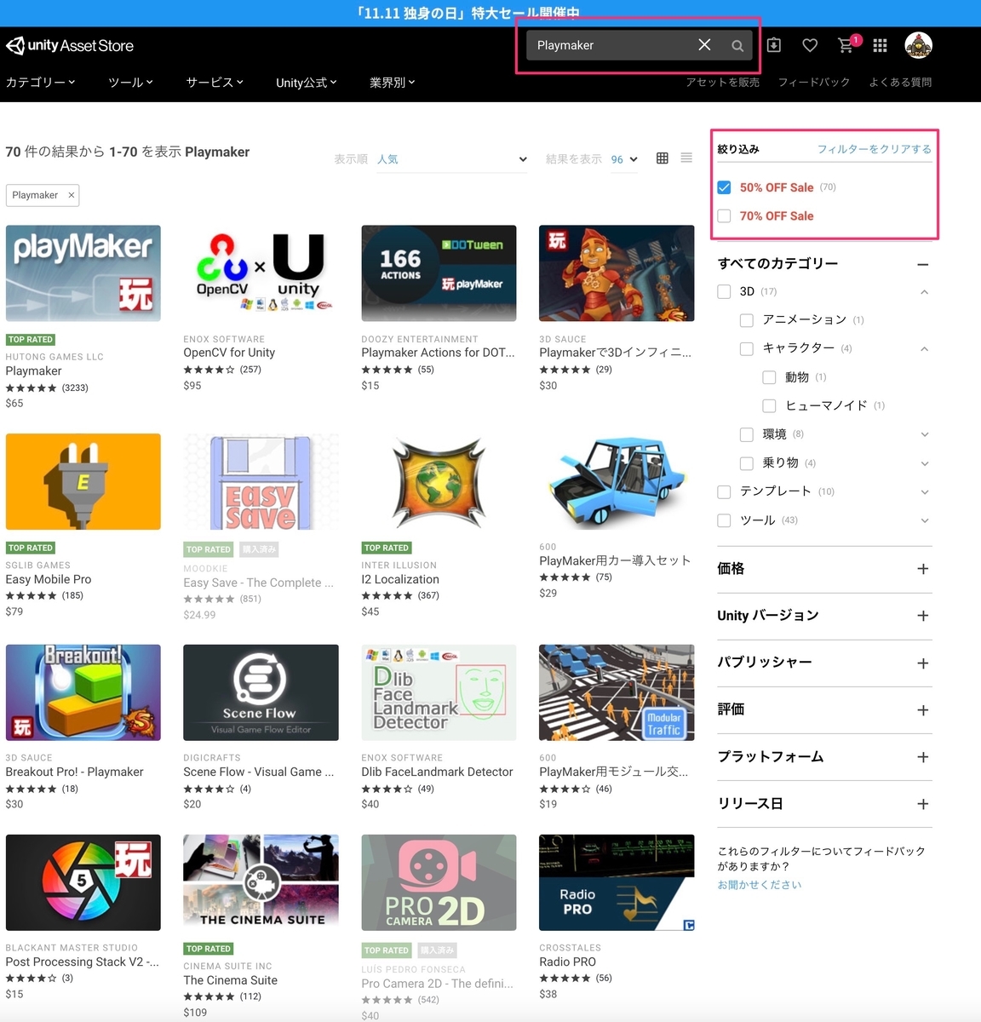Check the キャラクター checkbox
The height and width of the screenshot is (1022, 981).
747,348
